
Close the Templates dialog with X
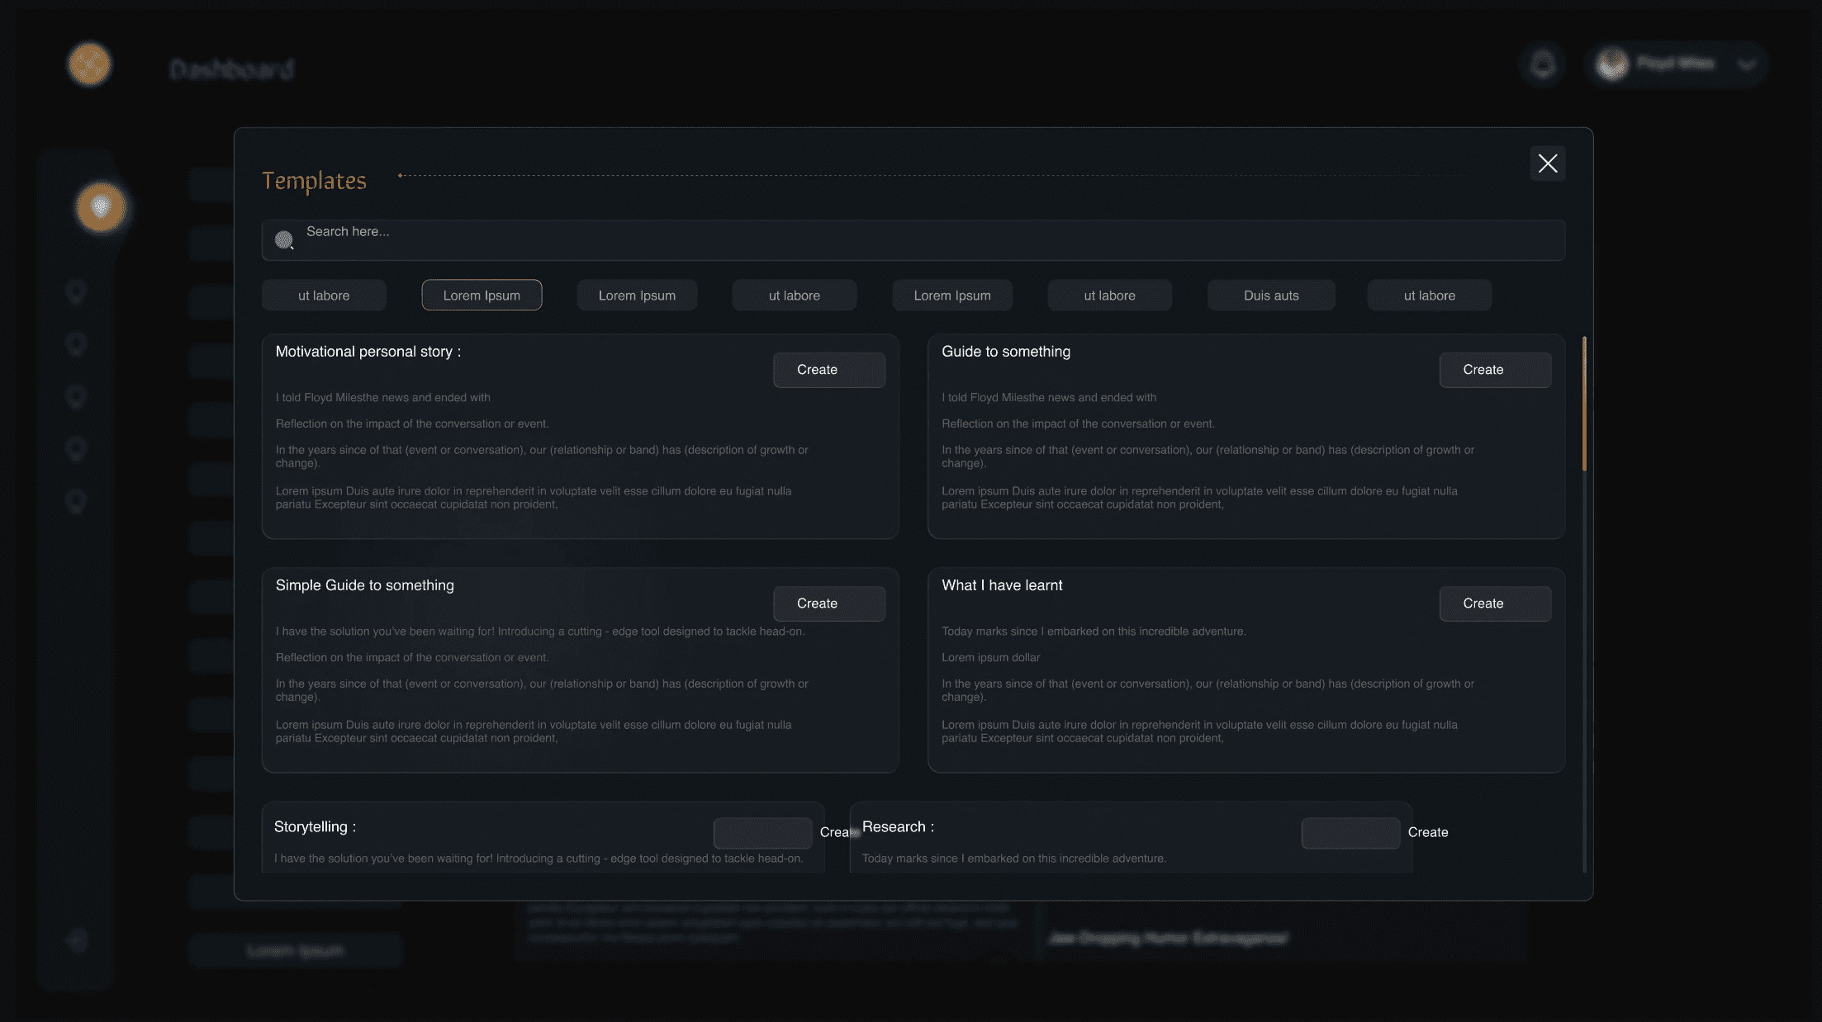(1547, 163)
